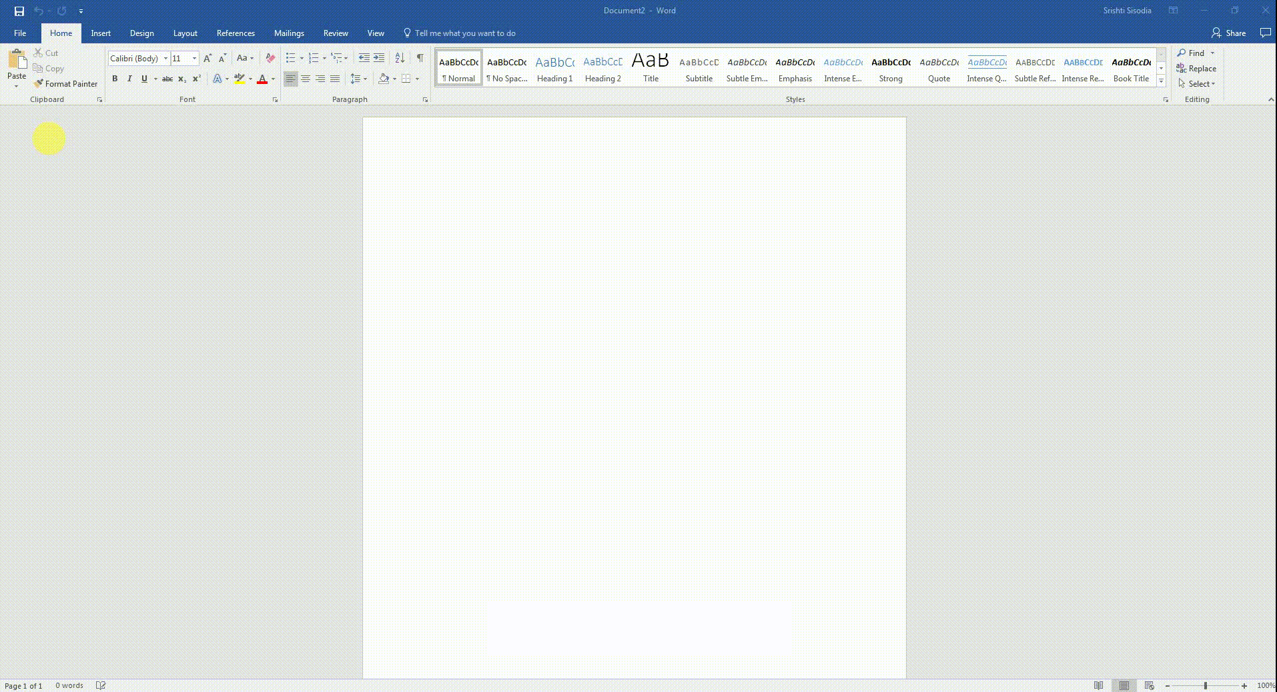
Task: Toggle Underline formatting
Action: pyautogui.click(x=144, y=79)
